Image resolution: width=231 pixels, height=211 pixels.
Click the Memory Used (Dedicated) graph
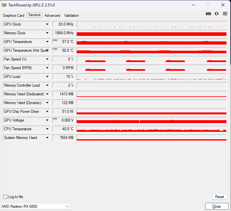pos(151,94)
